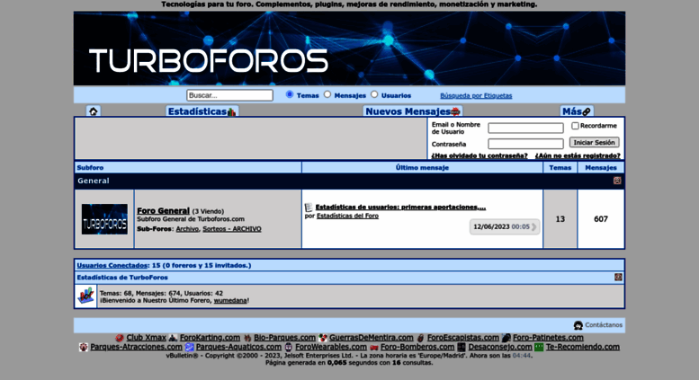Open the Foro-Bomberos.com footer link
Viewport: 699px width, 380px height.
pyautogui.click(x=417, y=347)
